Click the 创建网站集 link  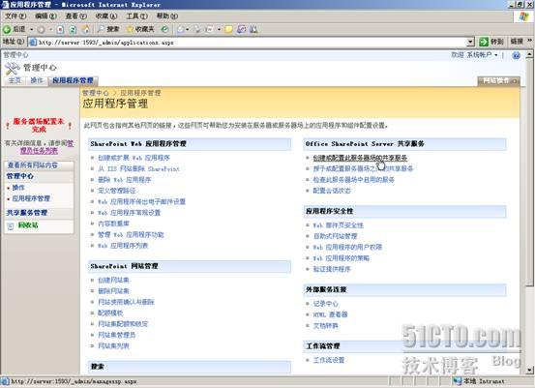(113, 281)
